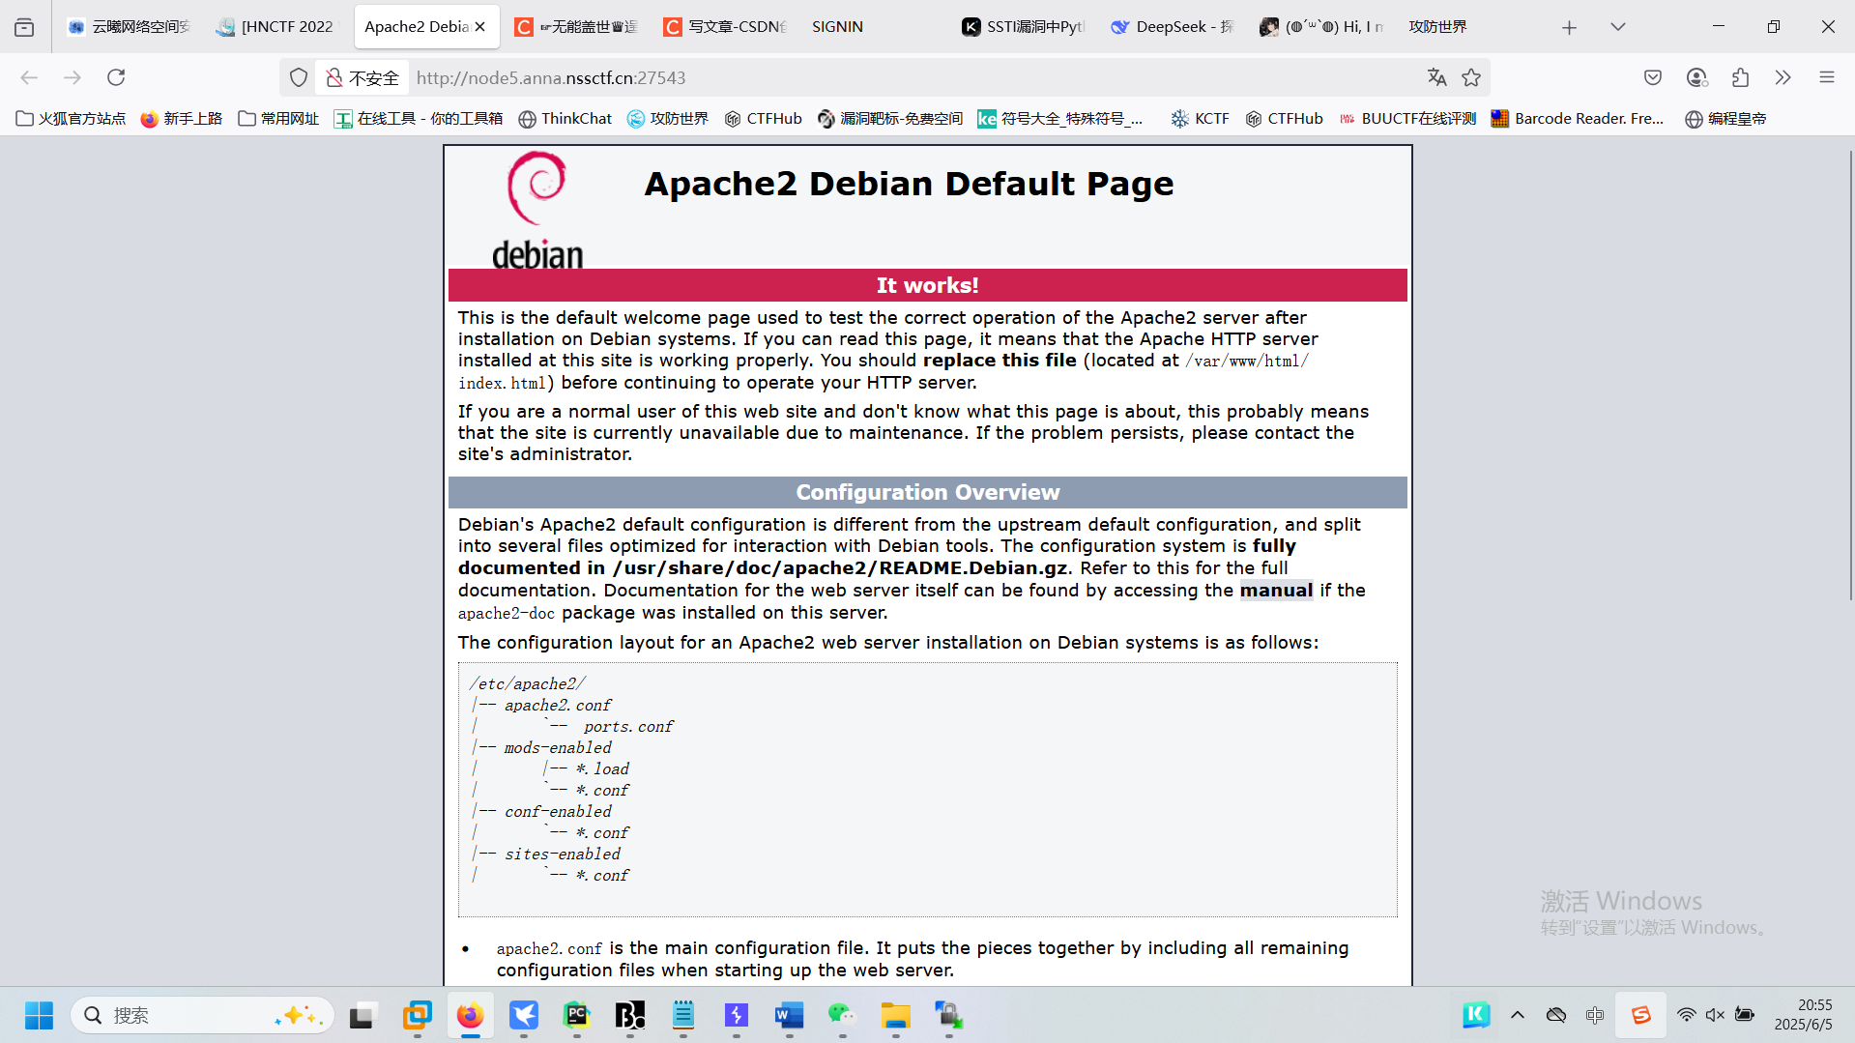The image size is (1855, 1043).
Task: Show hidden system tray icons
Action: [x=1518, y=1015]
